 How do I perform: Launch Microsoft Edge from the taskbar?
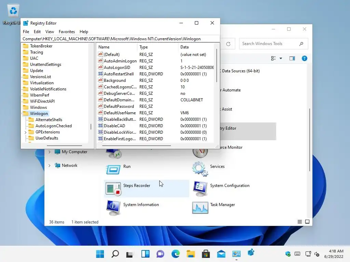point(175,254)
